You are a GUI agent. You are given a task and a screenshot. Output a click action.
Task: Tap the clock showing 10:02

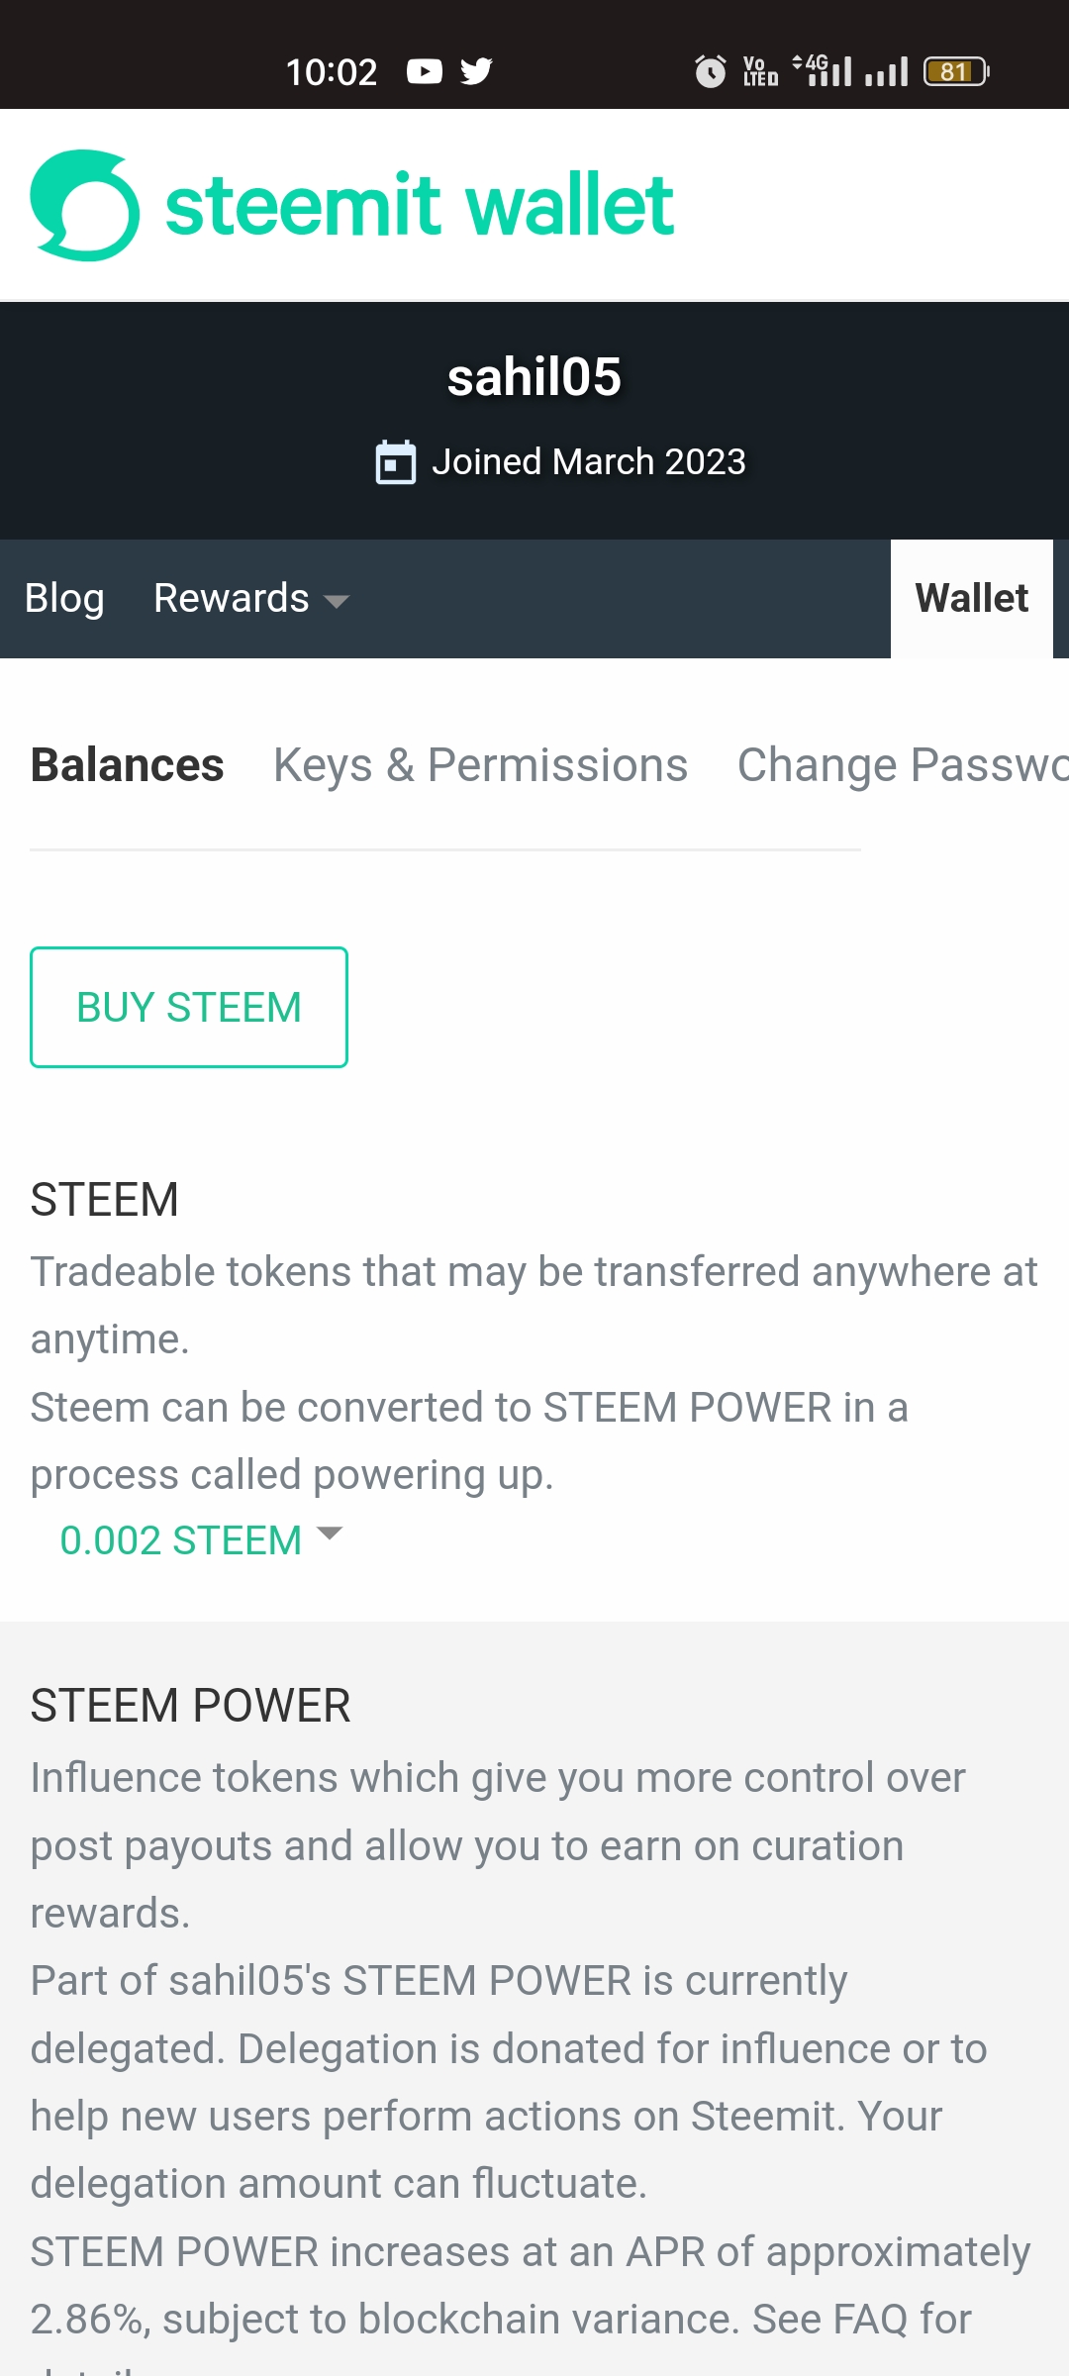332,71
